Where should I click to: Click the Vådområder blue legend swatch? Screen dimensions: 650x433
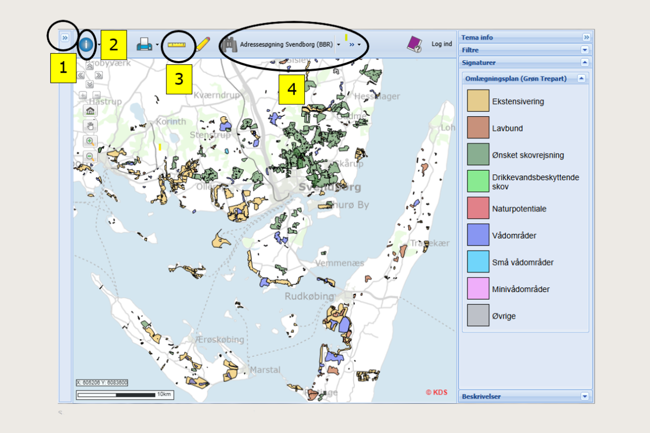[478, 235]
